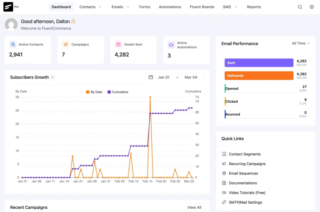Image resolution: width=320 pixels, height=212 pixels.
Task: Open the All Time filter dropdown
Action: tap(300, 44)
